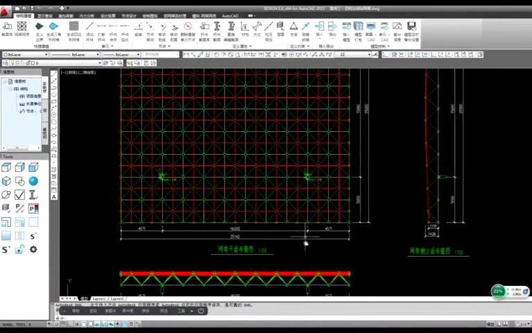
Task: Open the AutoCAD ribbon tab
Action: pyautogui.click(x=230, y=15)
